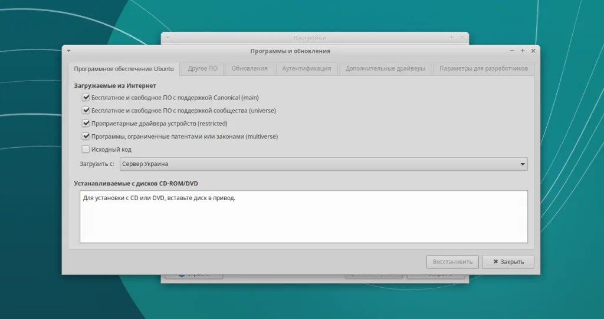Uncheck Canonical-supported software (main)
This screenshot has width=604, height=319.
[86, 98]
